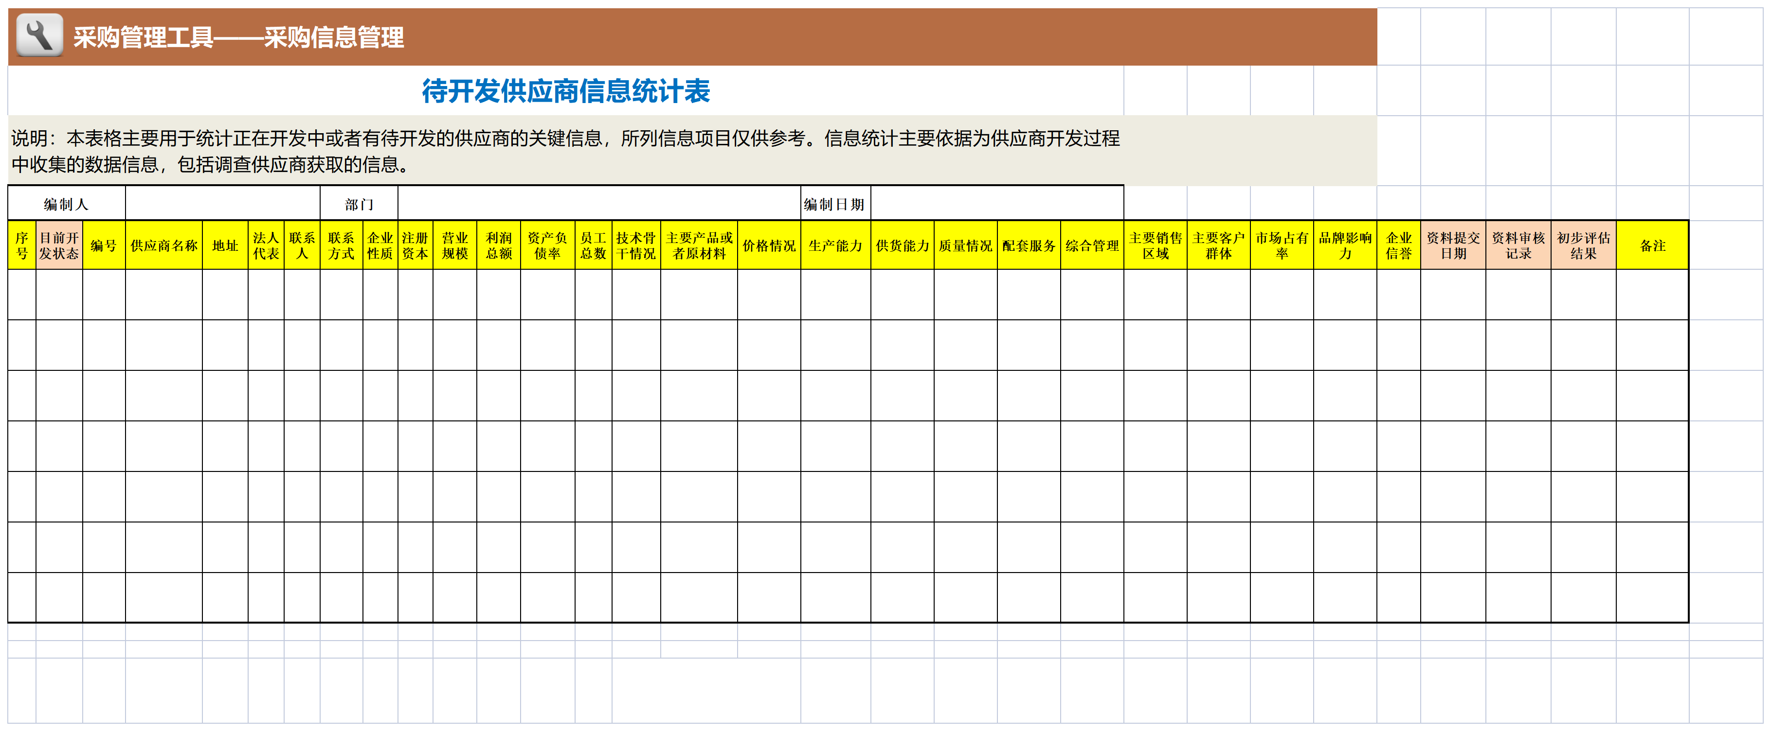Select the 配套服务 column header
1771x731 pixels.
pyautogui.click(x=1029, y=245)
